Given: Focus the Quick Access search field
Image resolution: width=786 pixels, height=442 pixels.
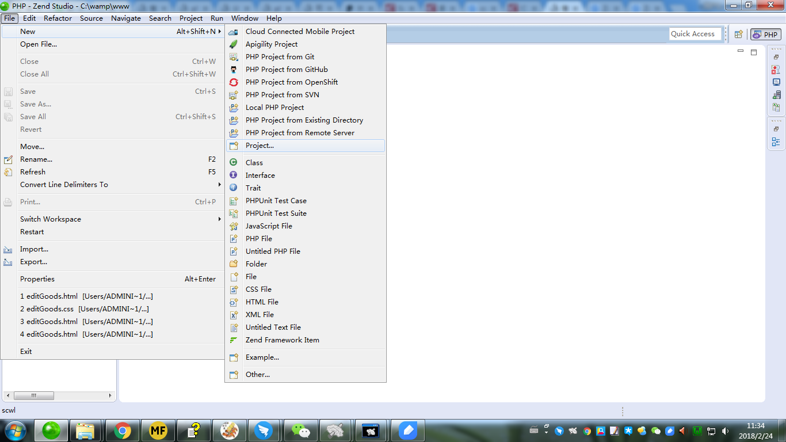Looking at the screenshot, I should point(695,34).
